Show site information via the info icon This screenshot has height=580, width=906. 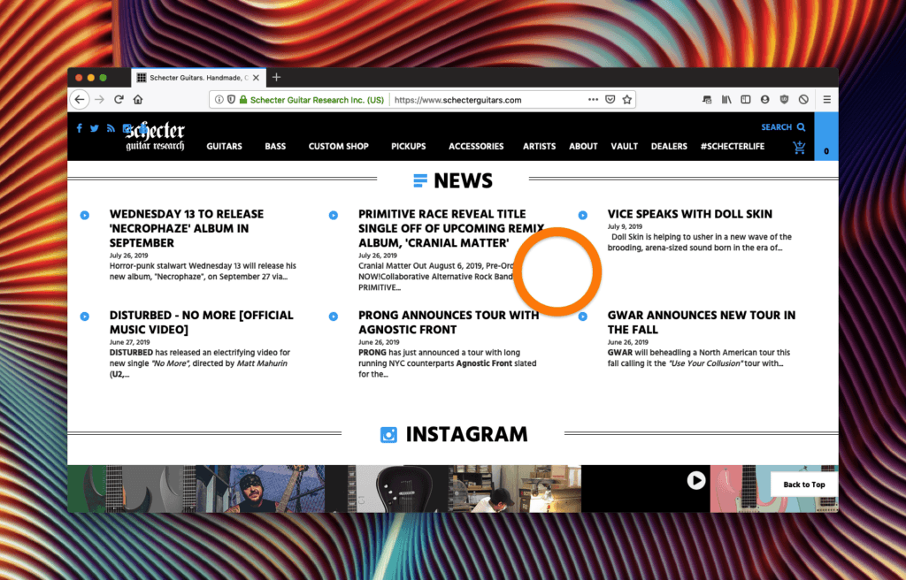coord(219,99)
